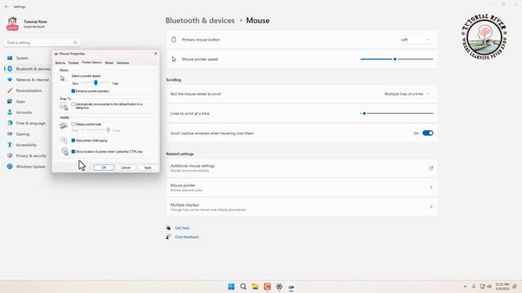This screenshot has width=522, height=293.
Task: Click Bluetooth & devices breadcrumb
Action: coord(200,20)
